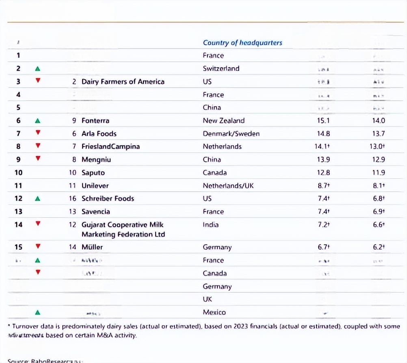
Task: Click the red down arrow in Müller row
Action: (x=38, y=246)
